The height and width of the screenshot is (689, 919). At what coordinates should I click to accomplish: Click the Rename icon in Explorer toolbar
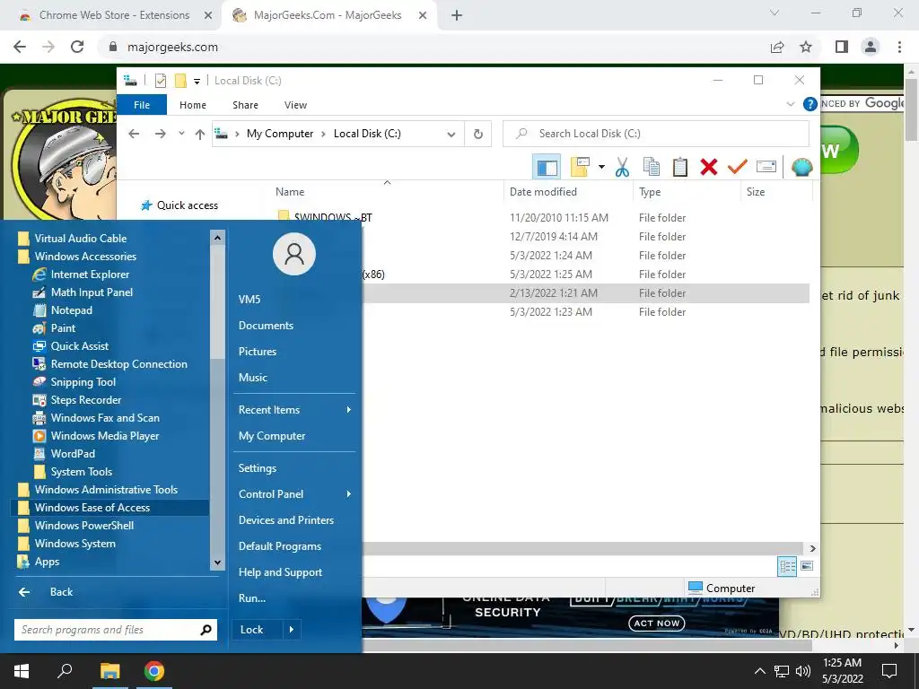766,167
